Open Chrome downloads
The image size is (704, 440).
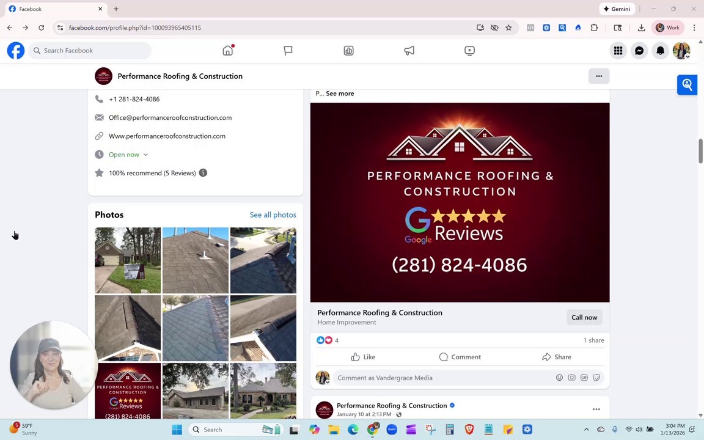[641, 28]
